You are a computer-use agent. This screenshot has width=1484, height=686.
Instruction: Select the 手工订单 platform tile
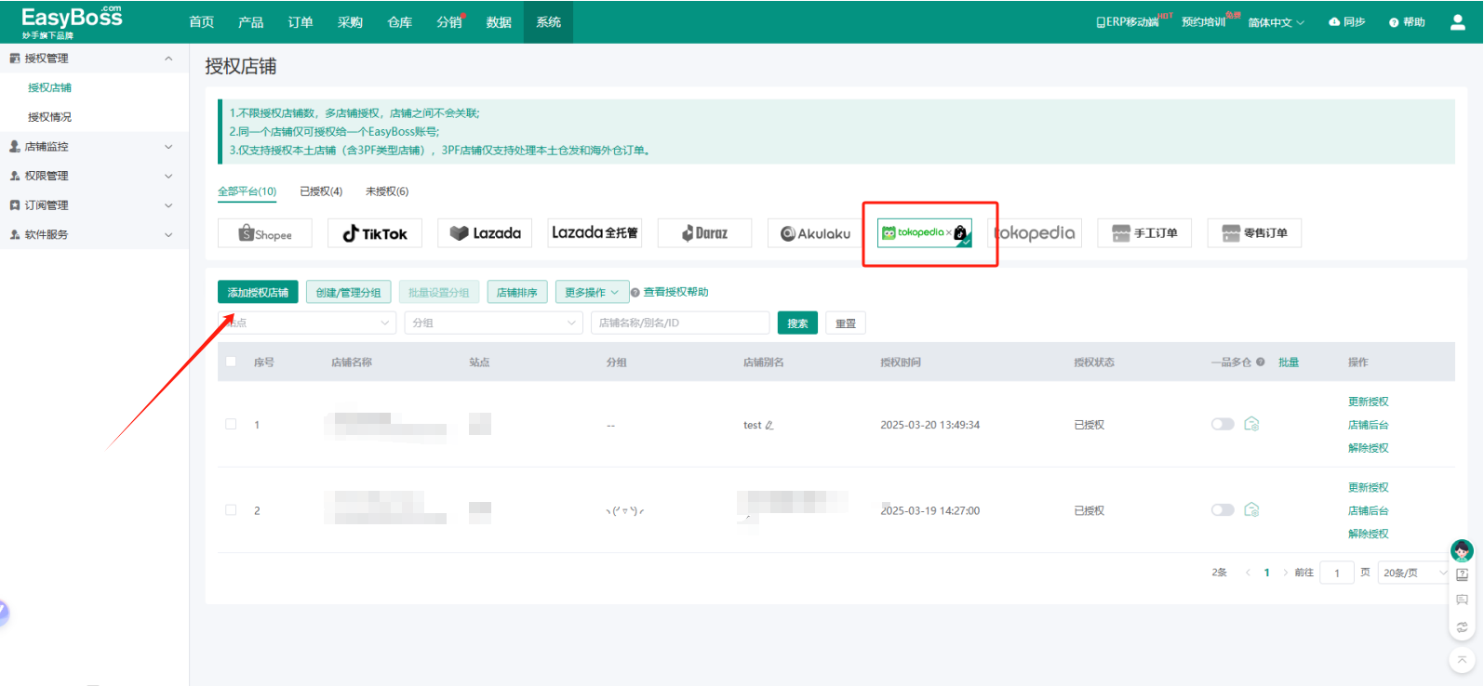click(x=1144, y=233)
